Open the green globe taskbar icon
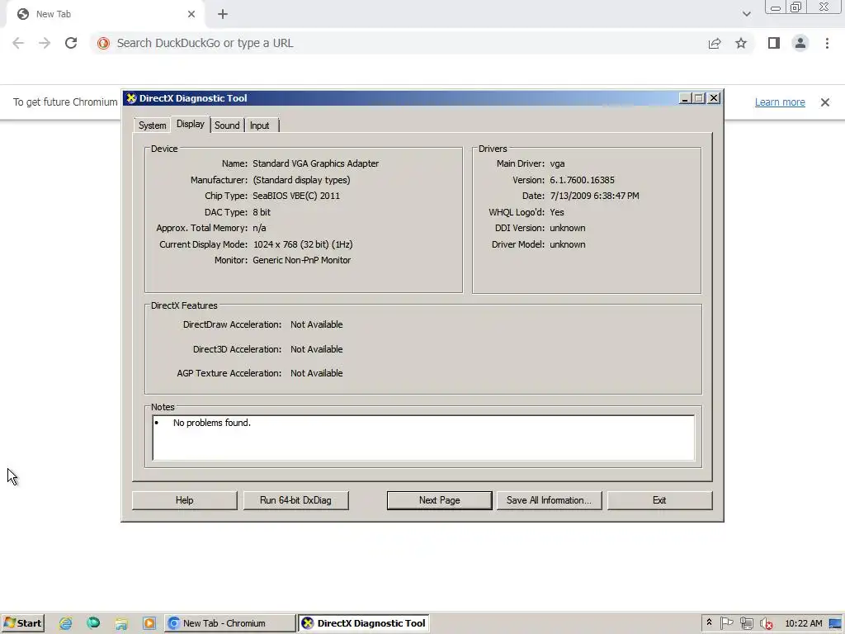Viewport: 845px width, 634px height. 93,623
